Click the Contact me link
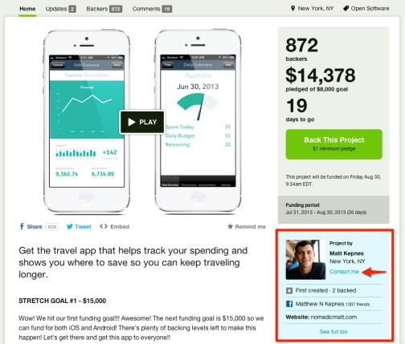The image size is (405, 344). coord(344,272)
